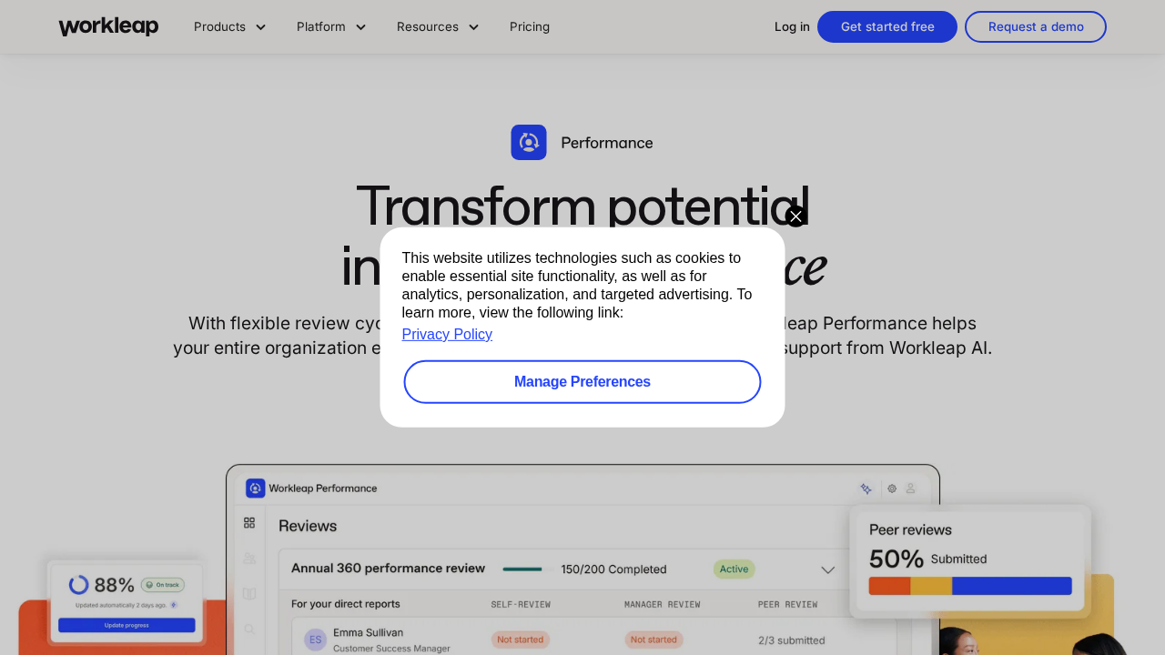Collapse the Annual 360 performance review chevron
The width and height of the screenshot is (1165, 655).
[827, 569]
